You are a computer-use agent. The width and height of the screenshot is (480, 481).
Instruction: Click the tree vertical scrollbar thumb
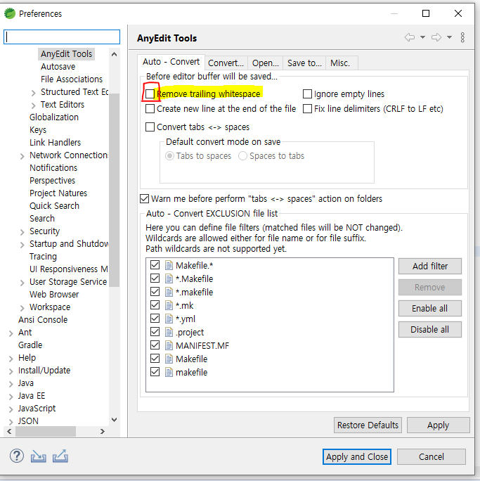point(114,190)
